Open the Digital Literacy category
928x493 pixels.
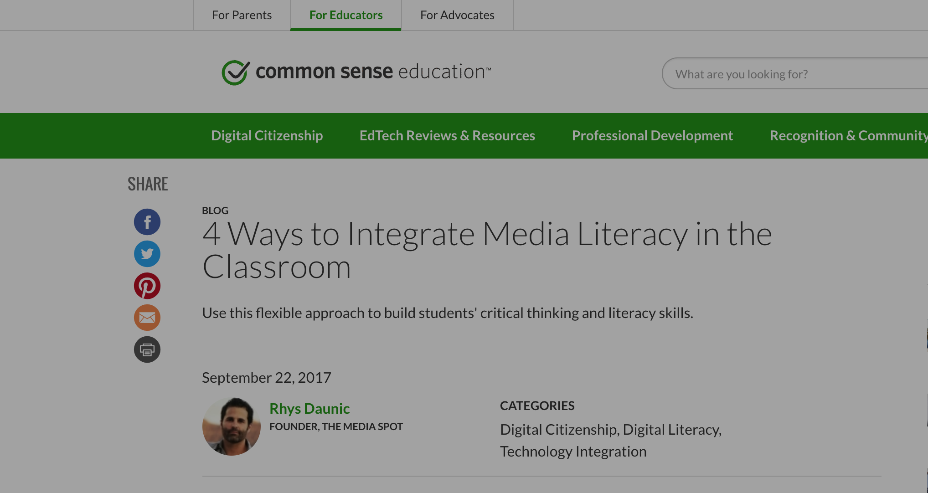[x=672, y=429]
